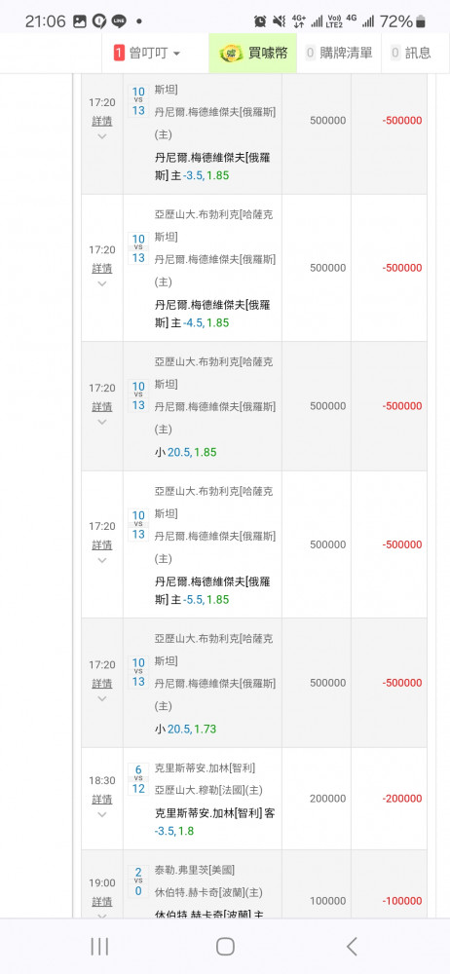Screen dimensions: 450x974
Task: Tap the 10 vs 13 score in the -4.5 row
Action: tap(138, 248)
